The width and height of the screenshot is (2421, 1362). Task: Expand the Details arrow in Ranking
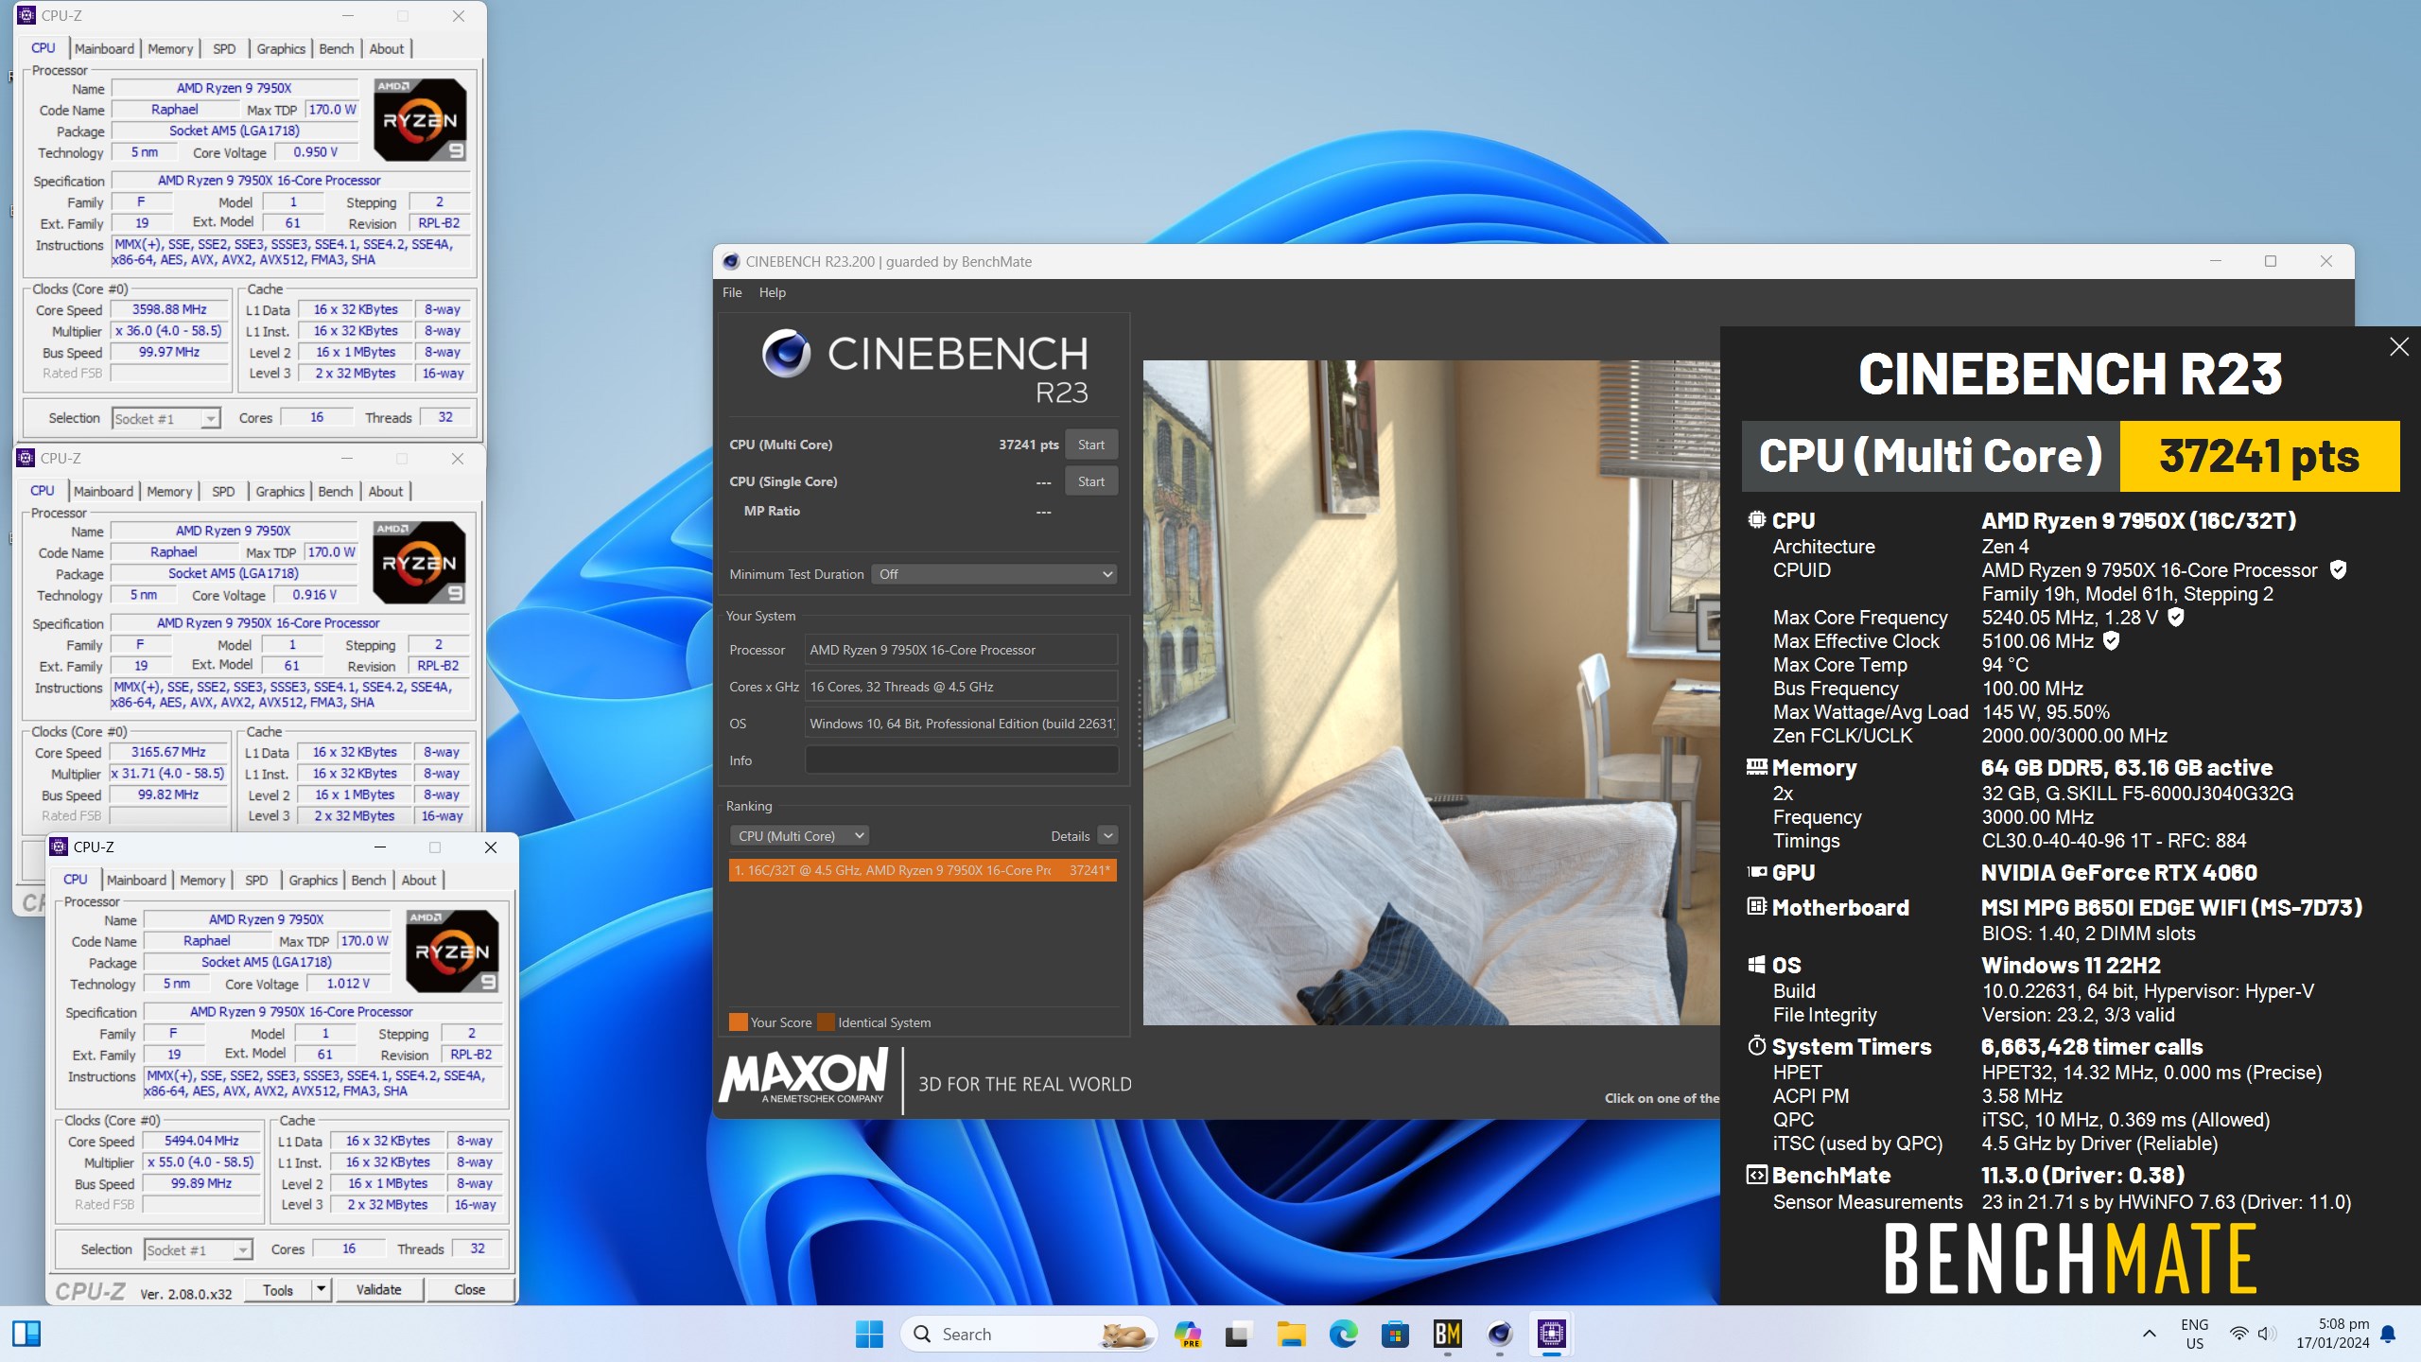pos(1107,836)
